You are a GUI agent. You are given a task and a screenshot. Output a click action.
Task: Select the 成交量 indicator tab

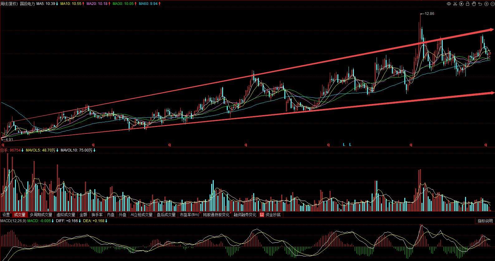[20, 215]
